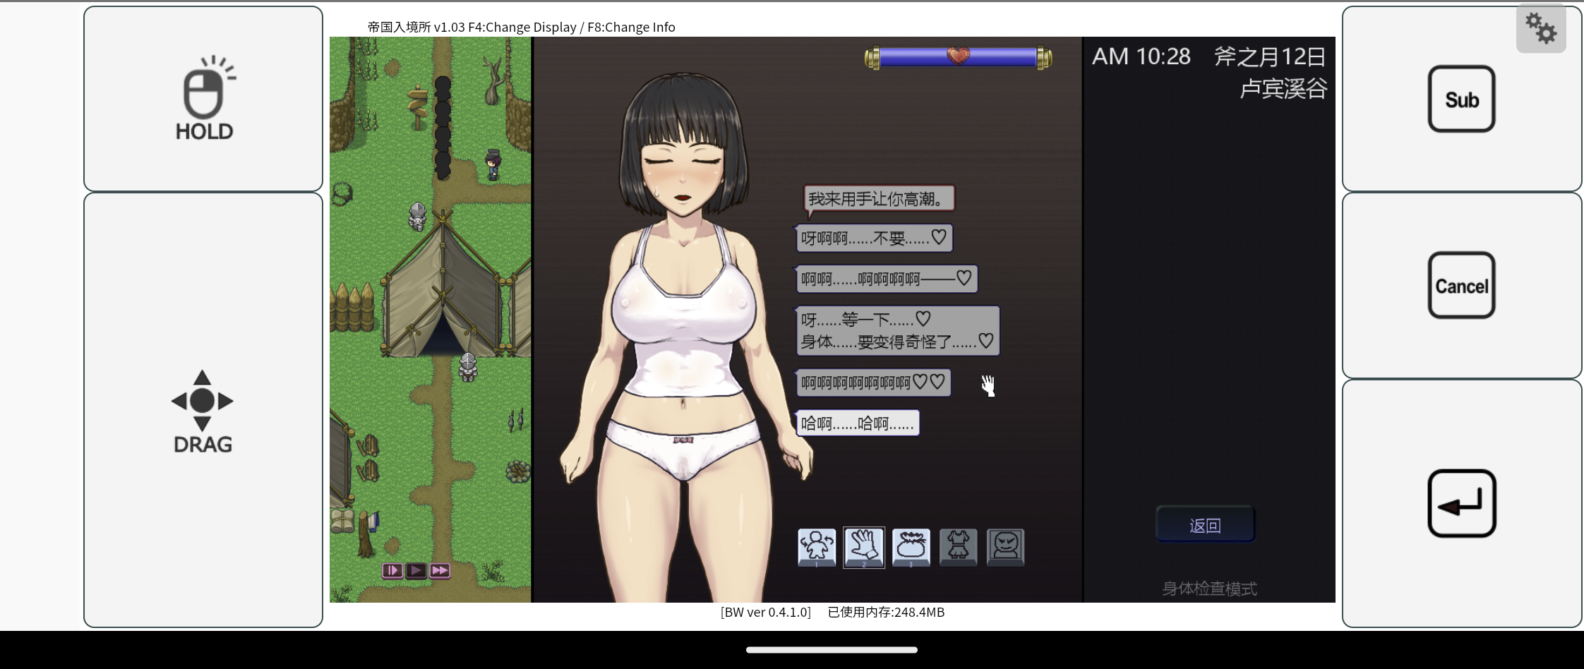Open the face portrait icon on the far right
This screenshot has width=1584, height=669.
click(x=1005, y=547)
